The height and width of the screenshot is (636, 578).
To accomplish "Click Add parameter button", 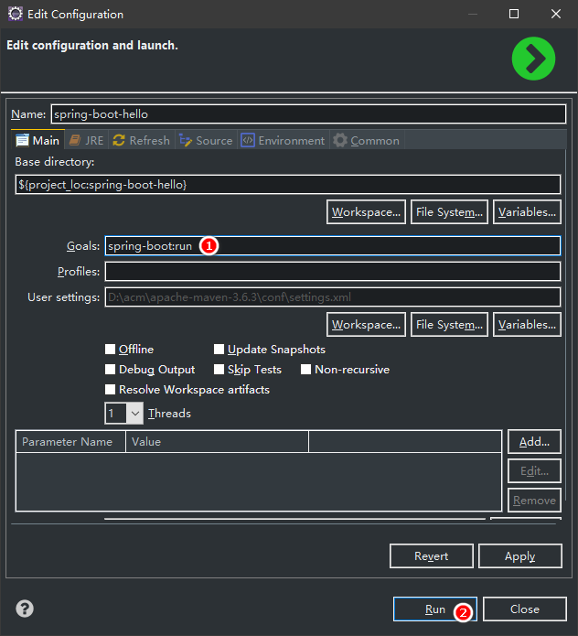I will (x=534, y=442).
